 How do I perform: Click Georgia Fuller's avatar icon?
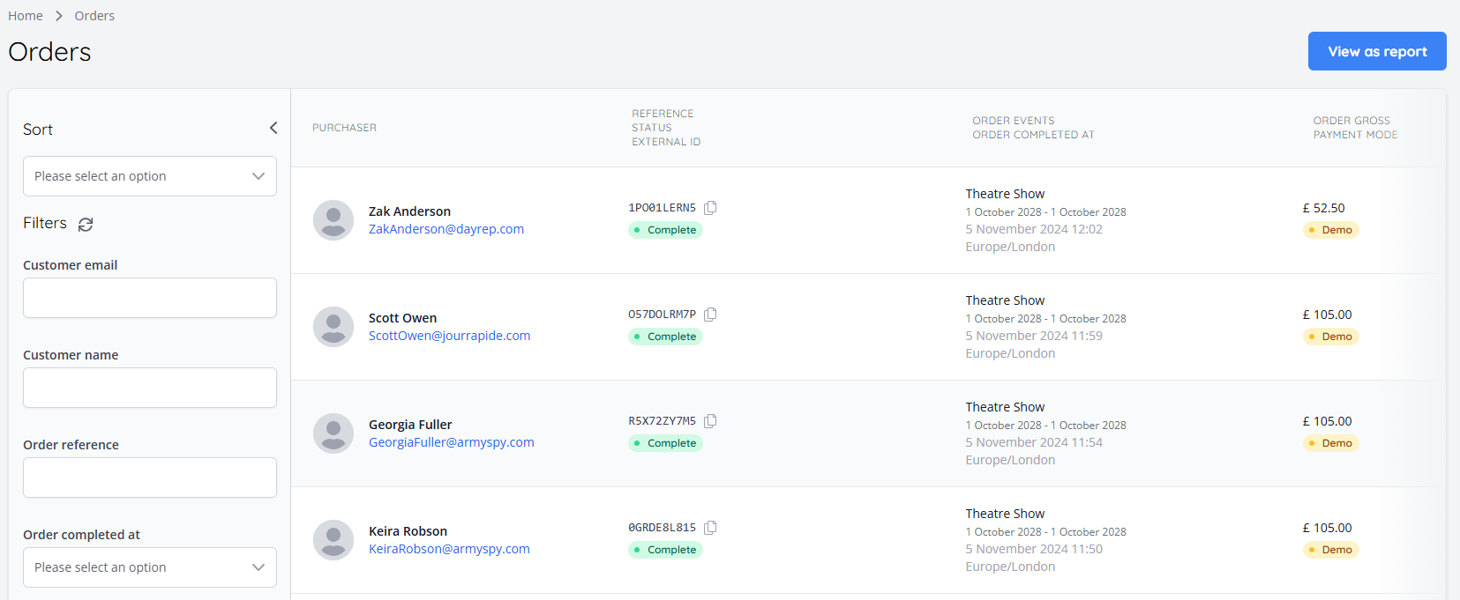[333, 433]
